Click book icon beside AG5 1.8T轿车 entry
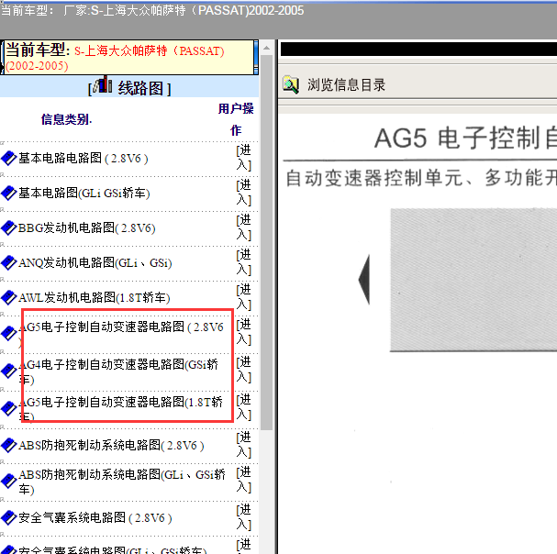The image size is (557, 554). pyautogui.click(x=8, y=409)
